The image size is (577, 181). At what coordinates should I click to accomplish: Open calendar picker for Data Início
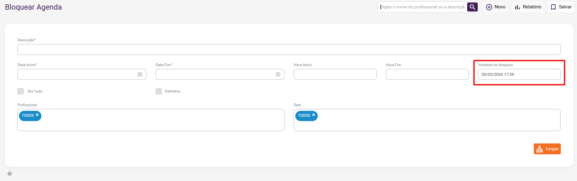pos(140,75)
